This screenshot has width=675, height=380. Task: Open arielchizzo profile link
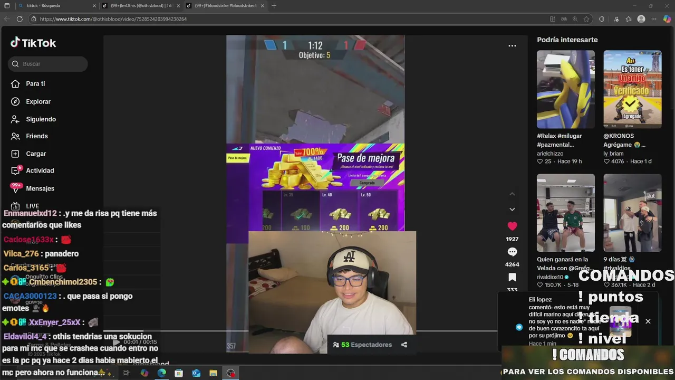[550, 154]
